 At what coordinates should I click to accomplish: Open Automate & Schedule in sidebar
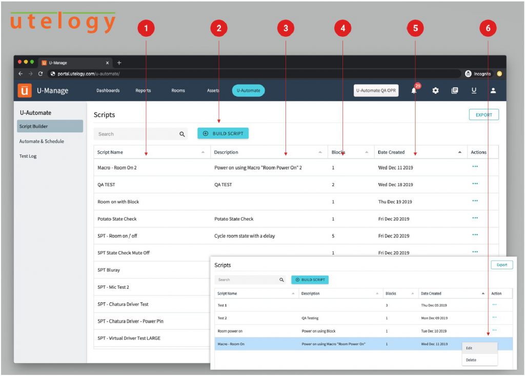(x=42, y=142)
